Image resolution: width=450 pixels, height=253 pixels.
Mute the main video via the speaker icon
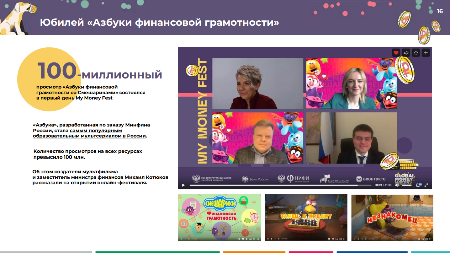pyautogui.click(x=397, y=185)
